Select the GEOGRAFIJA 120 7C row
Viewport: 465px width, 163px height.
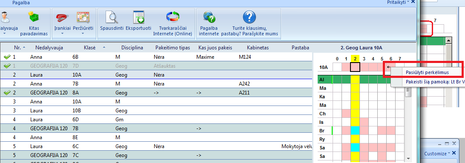[157, 155]
